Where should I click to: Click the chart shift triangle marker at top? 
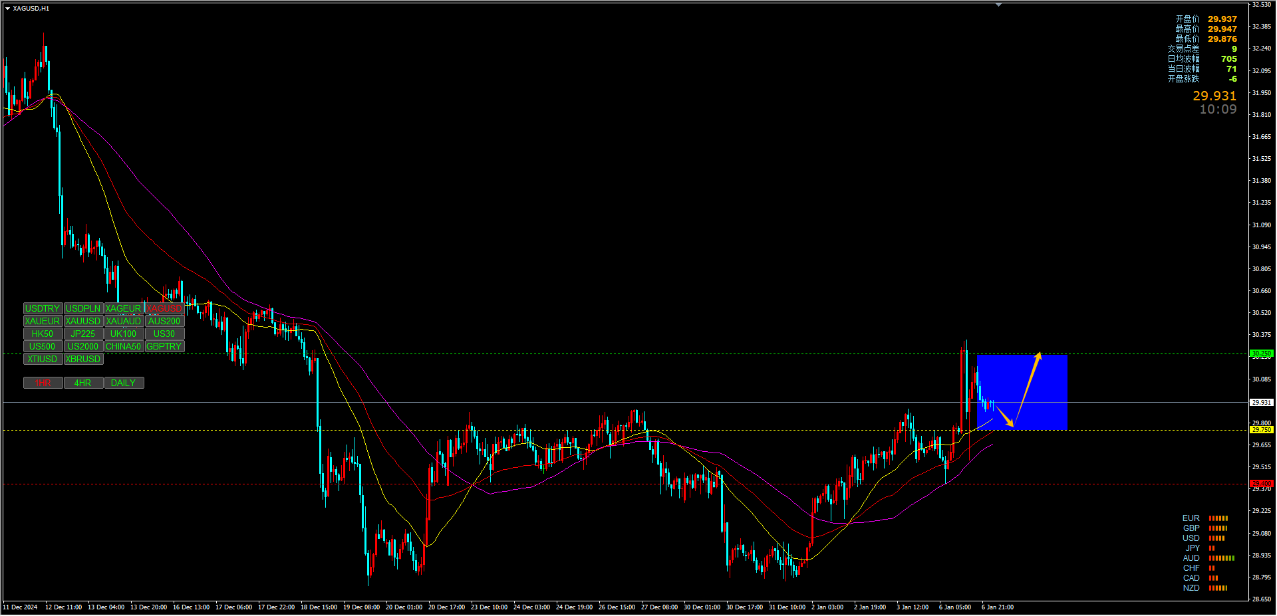(998, 5)
